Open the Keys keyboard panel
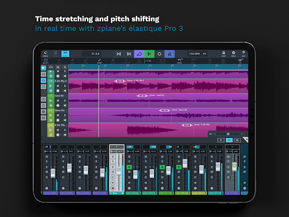 (x=55, y=54)
